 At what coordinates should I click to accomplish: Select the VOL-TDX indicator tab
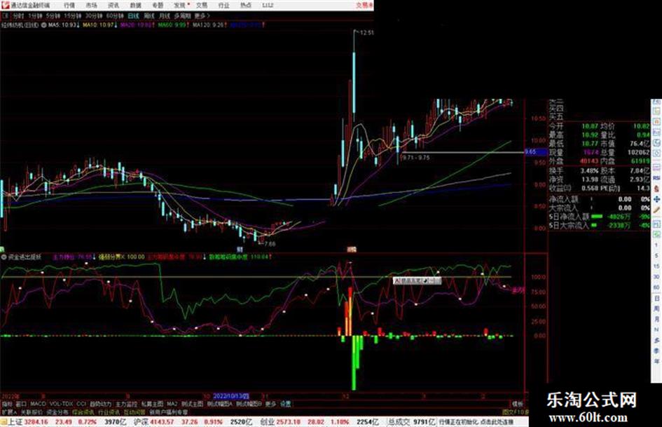point(61,404)
